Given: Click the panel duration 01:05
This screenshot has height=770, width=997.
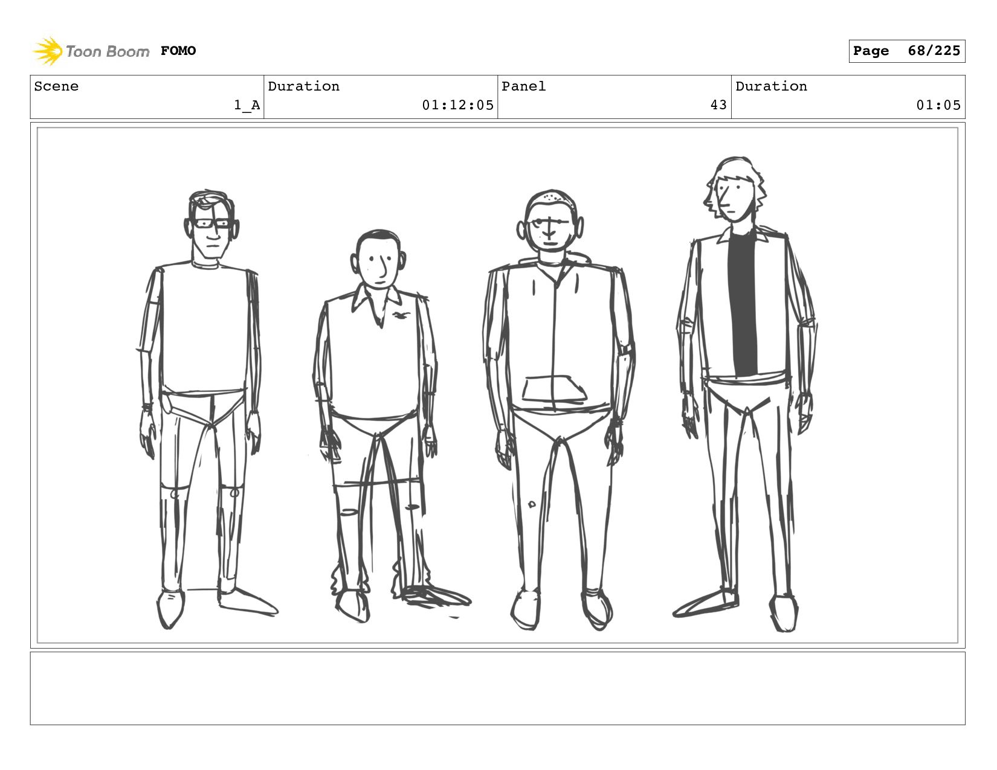Looking at the screenshot, I should coord(938,105).
